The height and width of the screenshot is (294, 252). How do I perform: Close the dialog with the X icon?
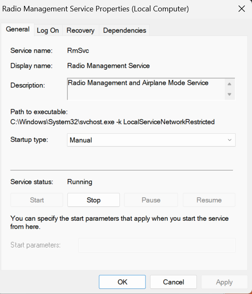click(x=241, y=9)
